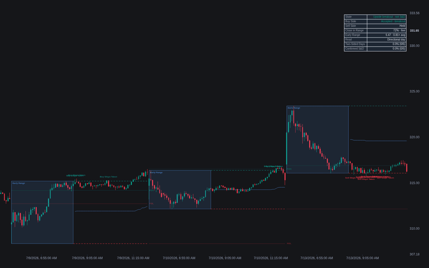The width and height of the screenshot is (429, 268).
Task: Click the '7/9/2026, 9:05:00 AM' time label
Action: [x=87, y=258]
